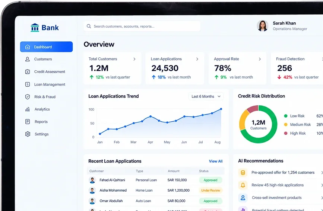Click the Low Risk green legend dot

point(286,116)
